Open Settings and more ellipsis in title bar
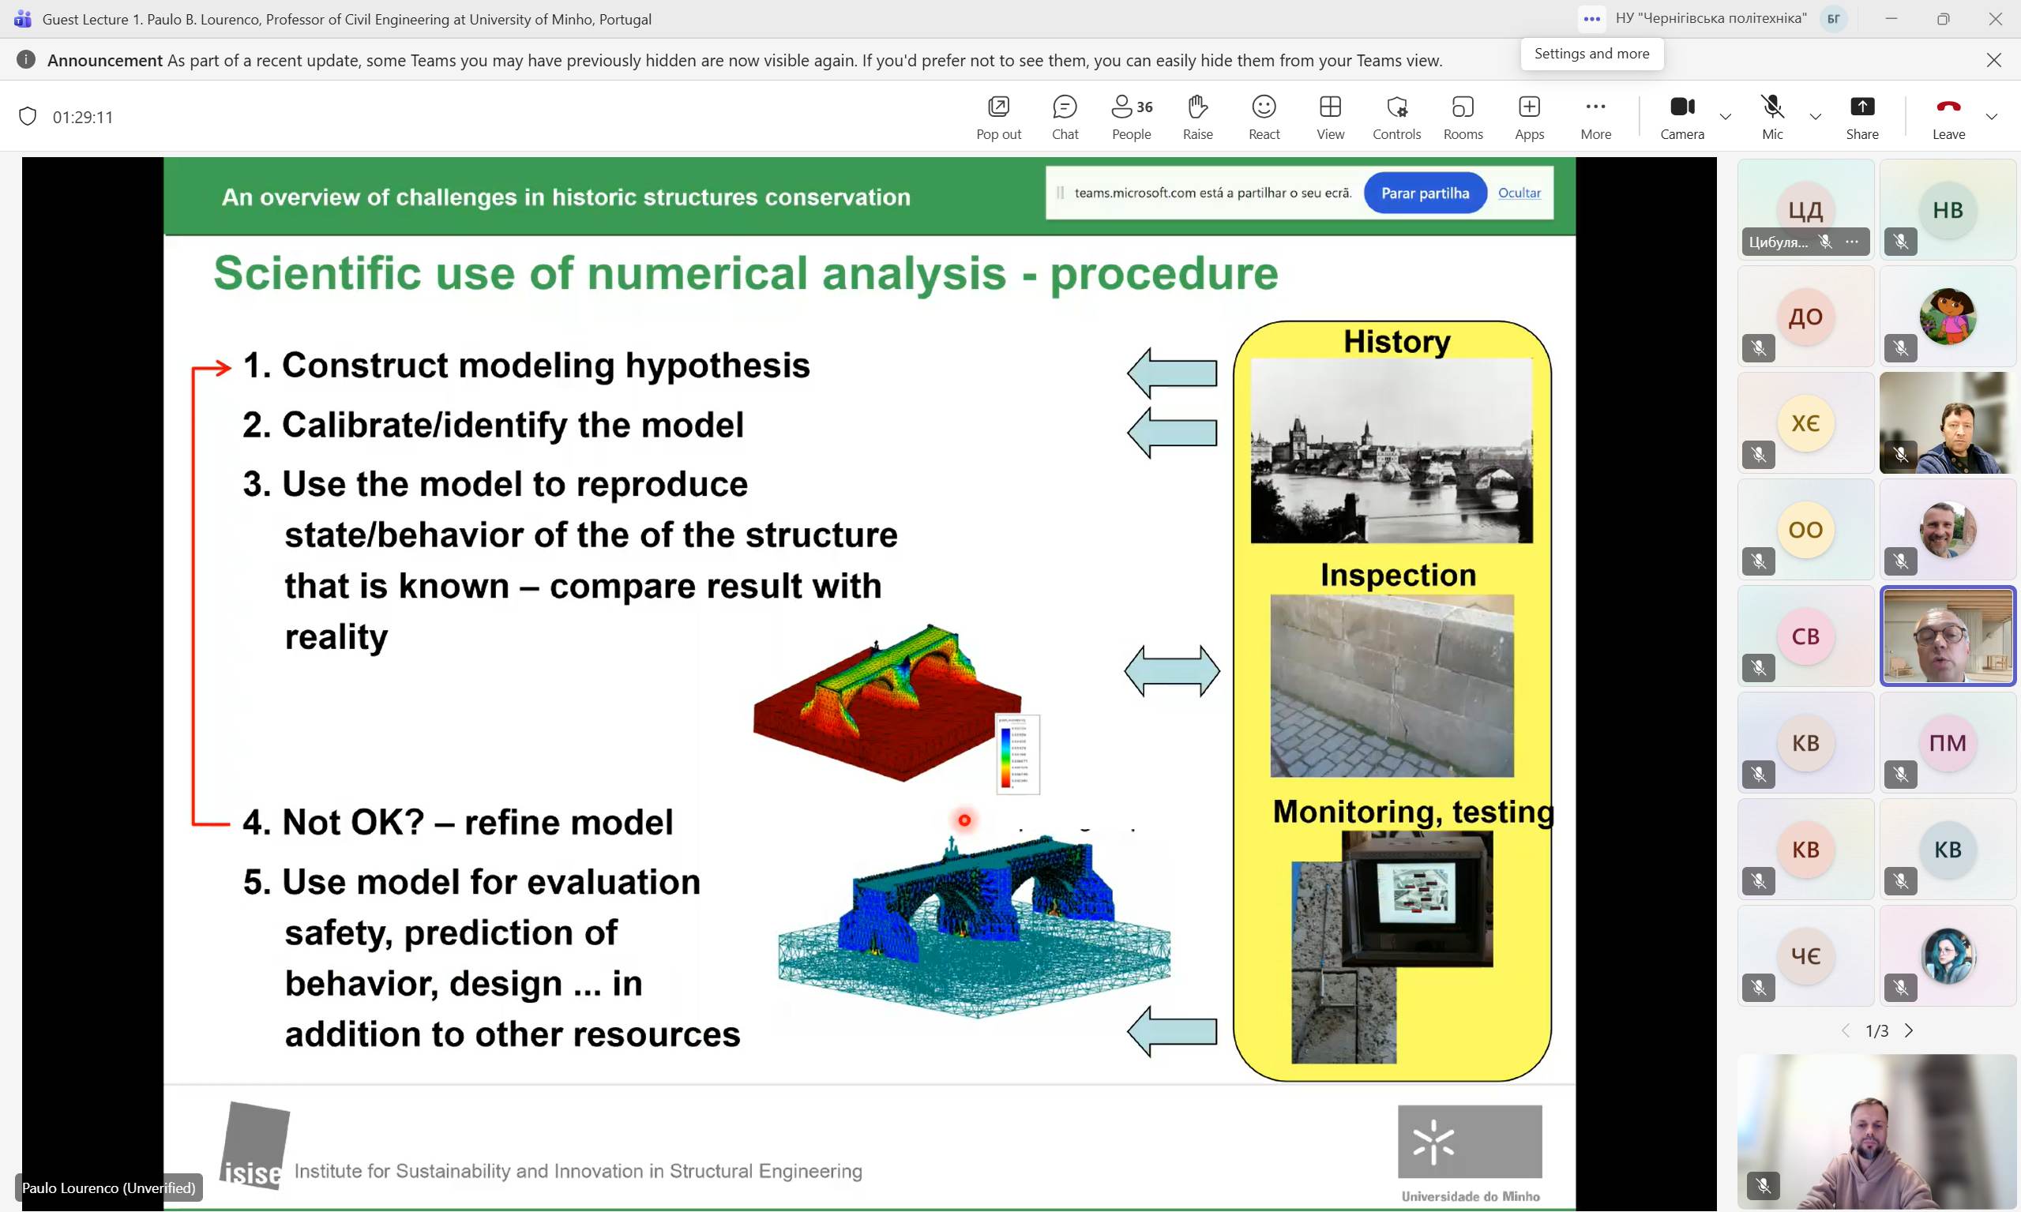Image resolution: width=2021 pixels, height=1212 pixels. tap(1591, 19)
